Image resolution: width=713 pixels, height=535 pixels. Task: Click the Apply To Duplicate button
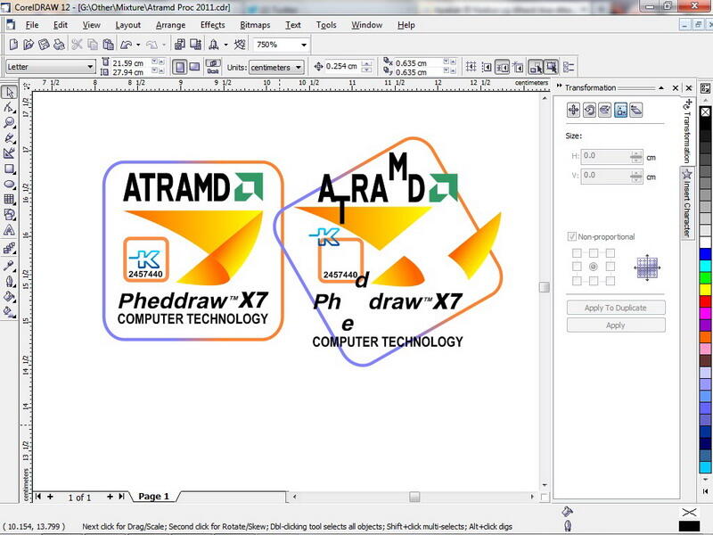(616, 308)
